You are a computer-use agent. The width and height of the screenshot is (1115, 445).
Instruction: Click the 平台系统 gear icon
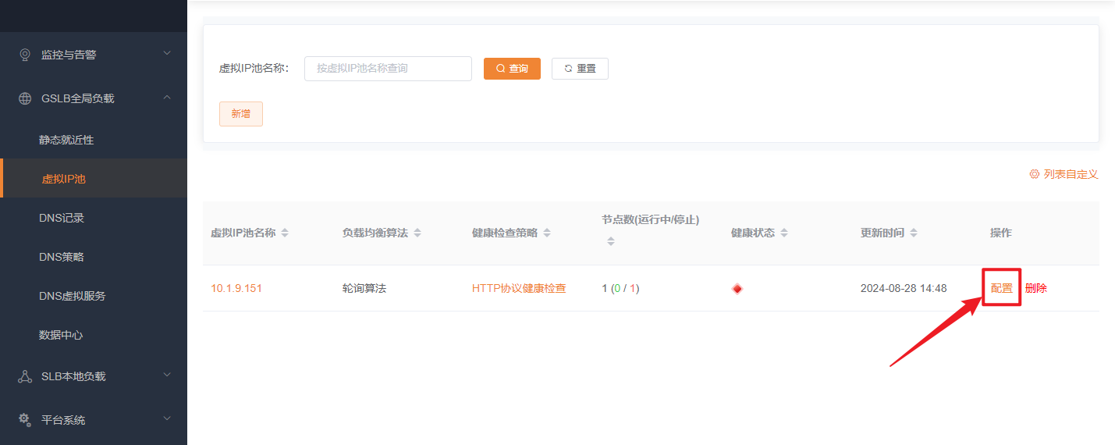click(x=25, y=420)
